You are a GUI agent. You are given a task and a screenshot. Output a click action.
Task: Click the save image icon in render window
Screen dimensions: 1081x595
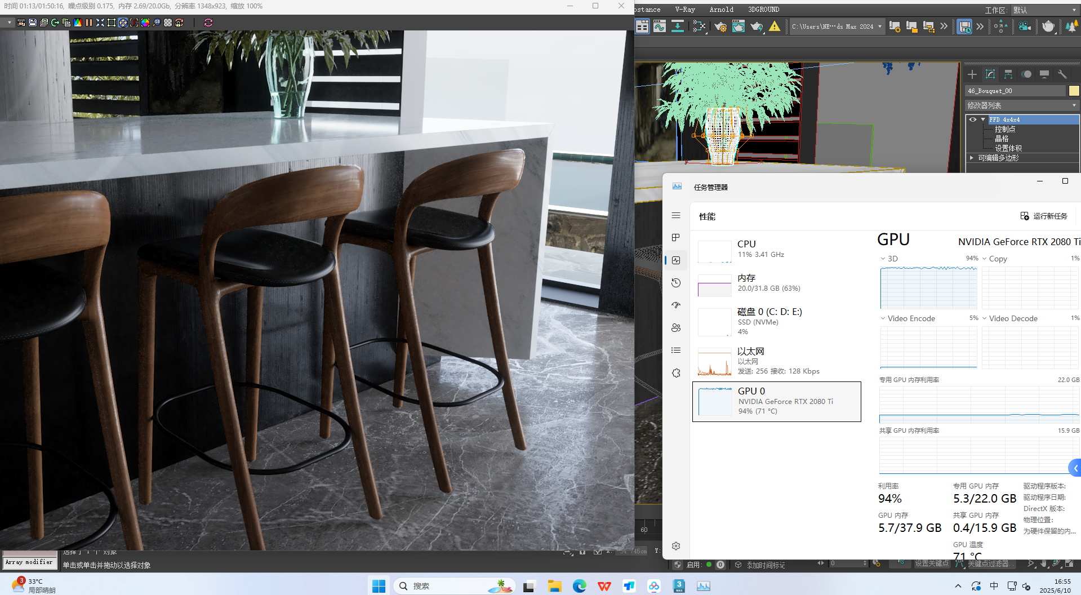(x=33, y=23)
